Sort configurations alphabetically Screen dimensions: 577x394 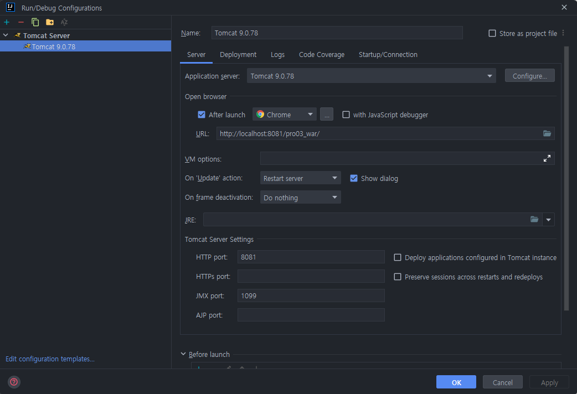64,22
